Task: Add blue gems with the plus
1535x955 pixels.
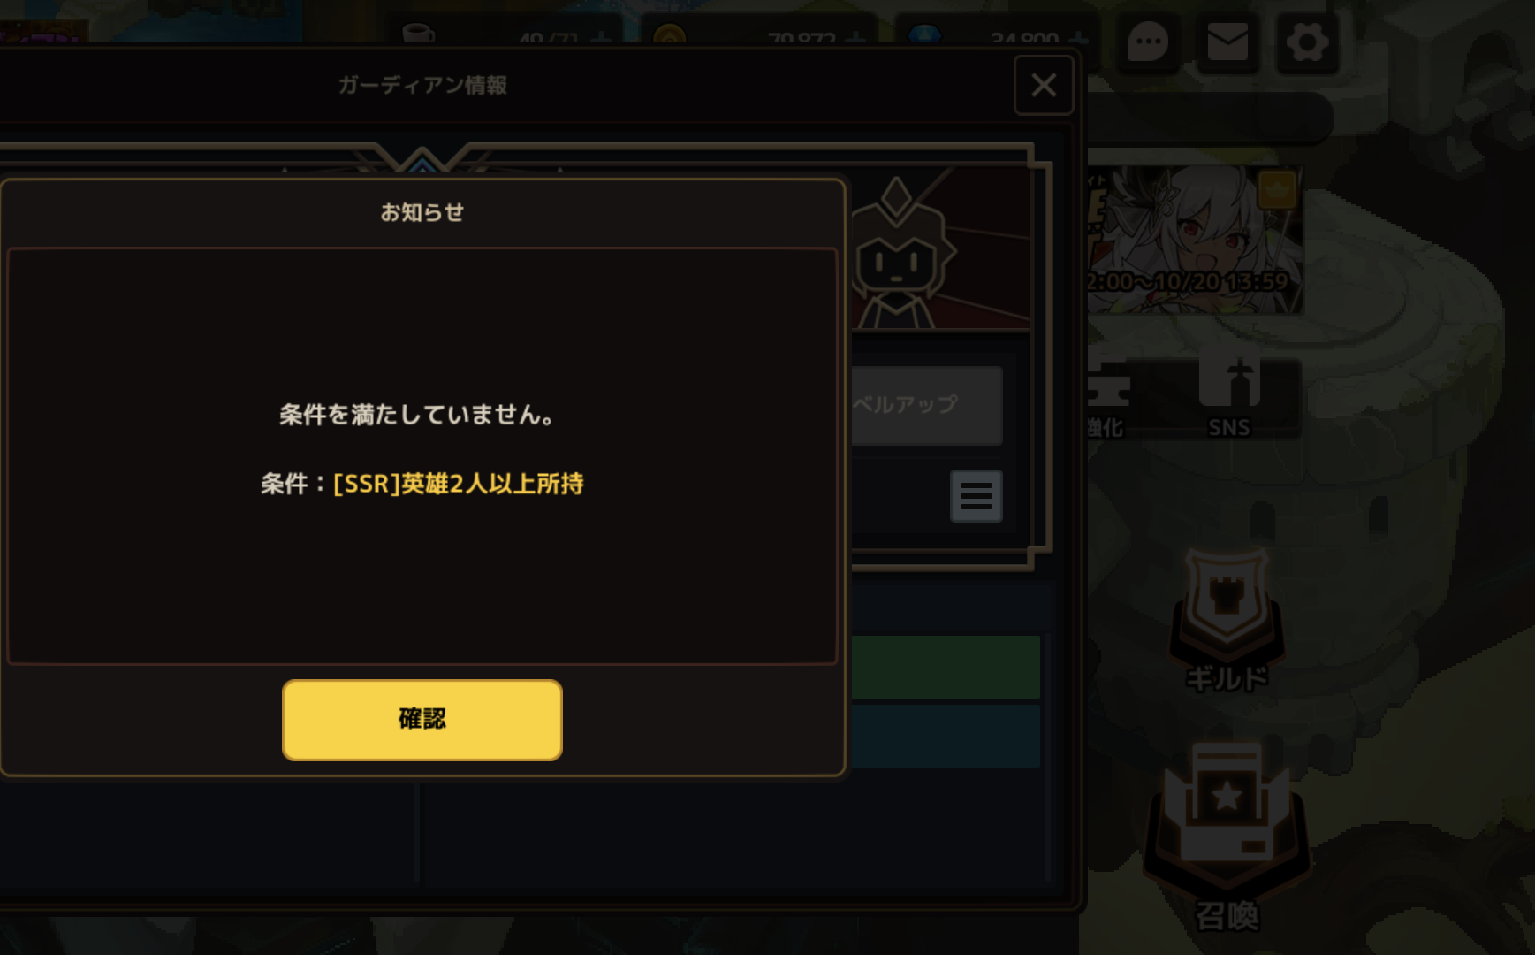Action: 1077,39
